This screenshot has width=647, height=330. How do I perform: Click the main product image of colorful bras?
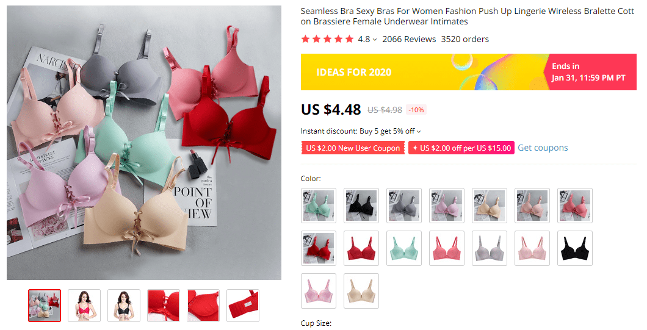[144, 142]
